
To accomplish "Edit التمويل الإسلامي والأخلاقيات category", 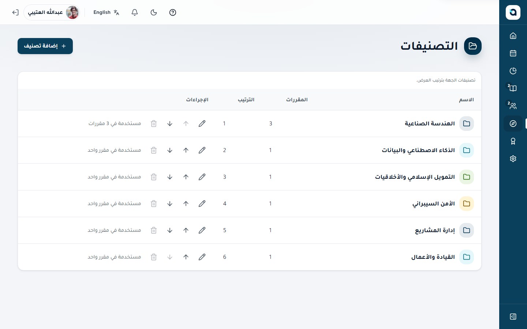I will tap(202, 177).
